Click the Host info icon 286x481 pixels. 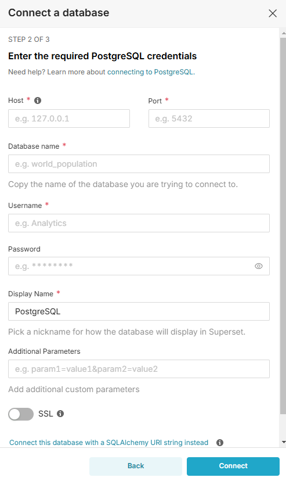click(38, 100)
